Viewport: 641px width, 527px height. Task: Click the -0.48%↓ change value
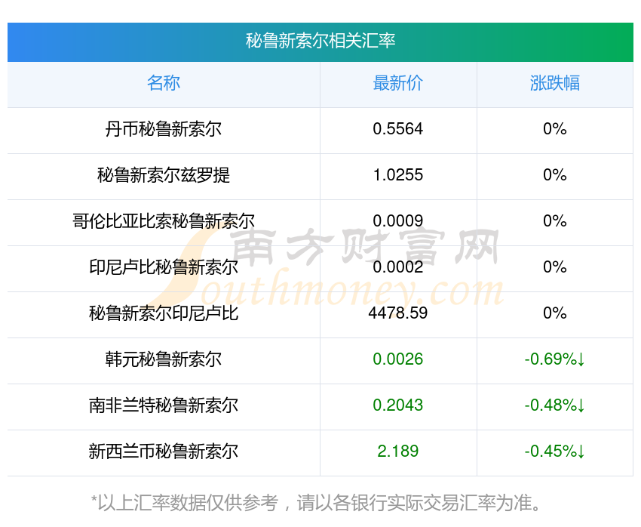555,405
